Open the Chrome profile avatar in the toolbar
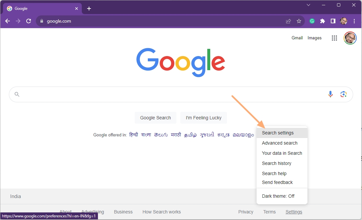Viewport: 362px width, 220px height. [344, 21]
